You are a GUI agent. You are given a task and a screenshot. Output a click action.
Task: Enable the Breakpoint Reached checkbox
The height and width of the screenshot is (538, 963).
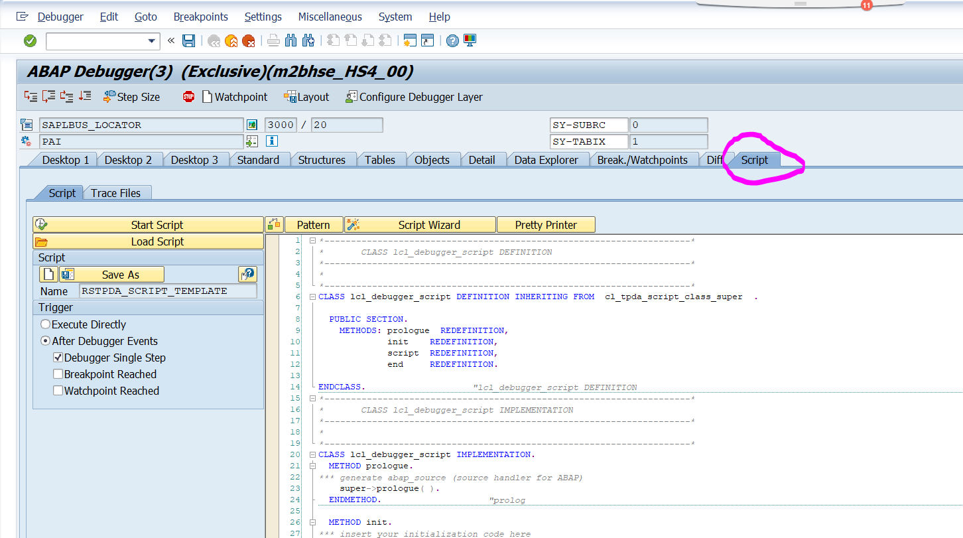coord(58,374)
